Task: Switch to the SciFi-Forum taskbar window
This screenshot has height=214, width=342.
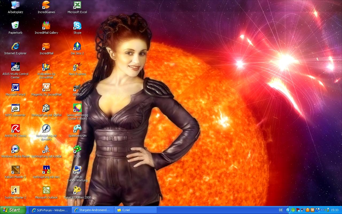Action: (50, 210)
